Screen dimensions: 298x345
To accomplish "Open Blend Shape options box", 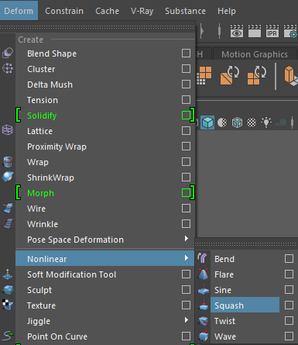I will 186,53.
